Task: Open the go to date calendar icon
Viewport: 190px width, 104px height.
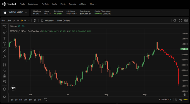Action: 46,100
